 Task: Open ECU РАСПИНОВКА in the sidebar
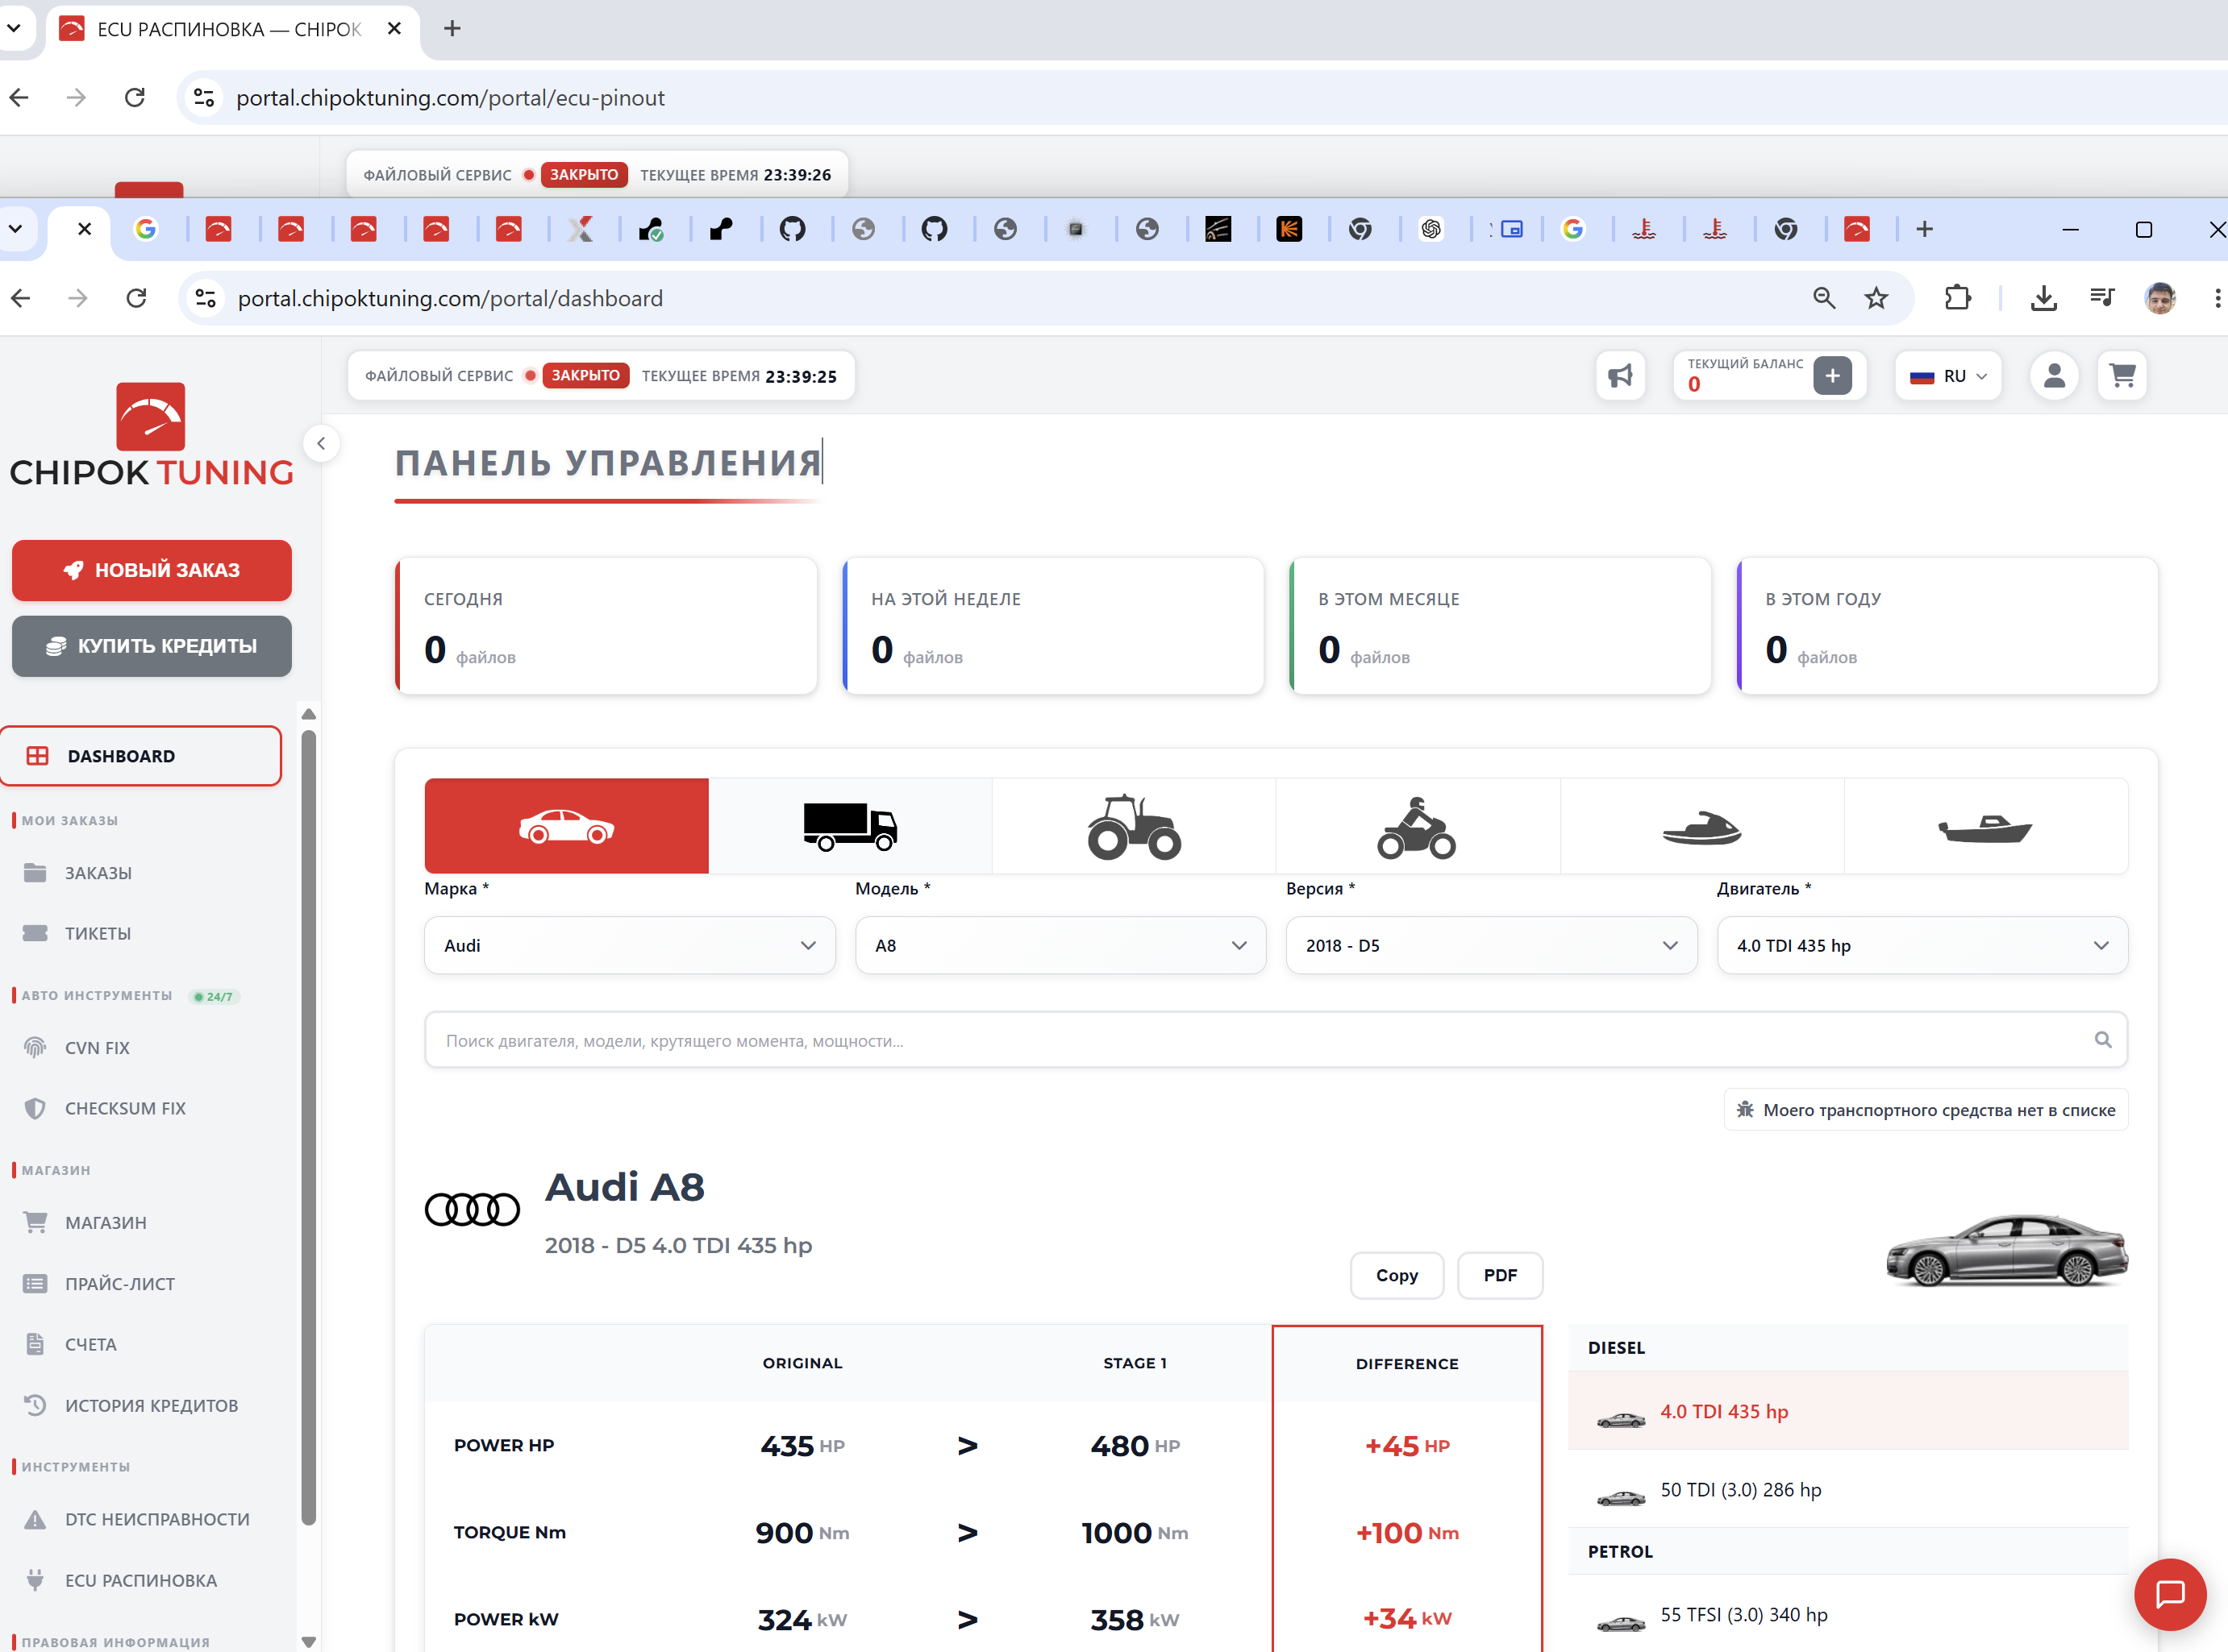141,1580
